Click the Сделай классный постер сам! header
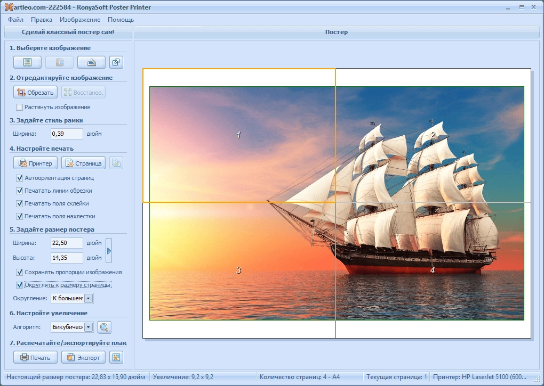544x386 pixels. (68, 32)
